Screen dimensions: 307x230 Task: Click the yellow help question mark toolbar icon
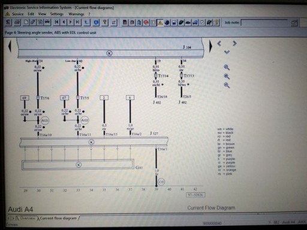coord(105,22)
